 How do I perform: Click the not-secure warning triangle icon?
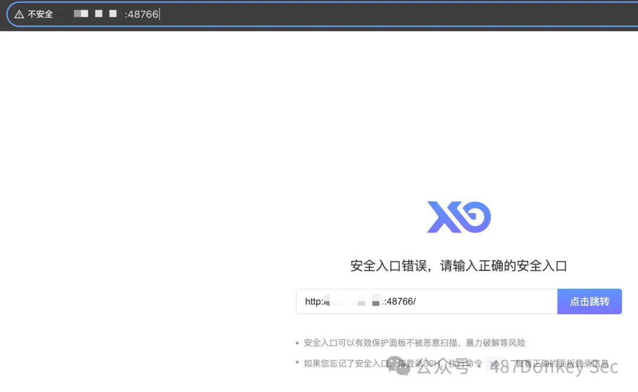(19, 14)
